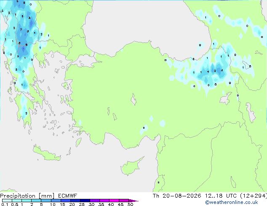Screen dimensions: 267x206
Task: Click the ECMWF model label
Action: click(68, 196)
